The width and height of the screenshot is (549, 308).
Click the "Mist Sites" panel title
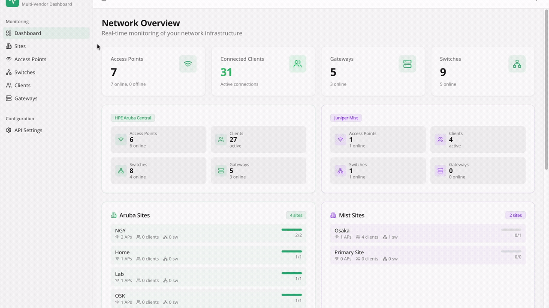coord(352,215)
